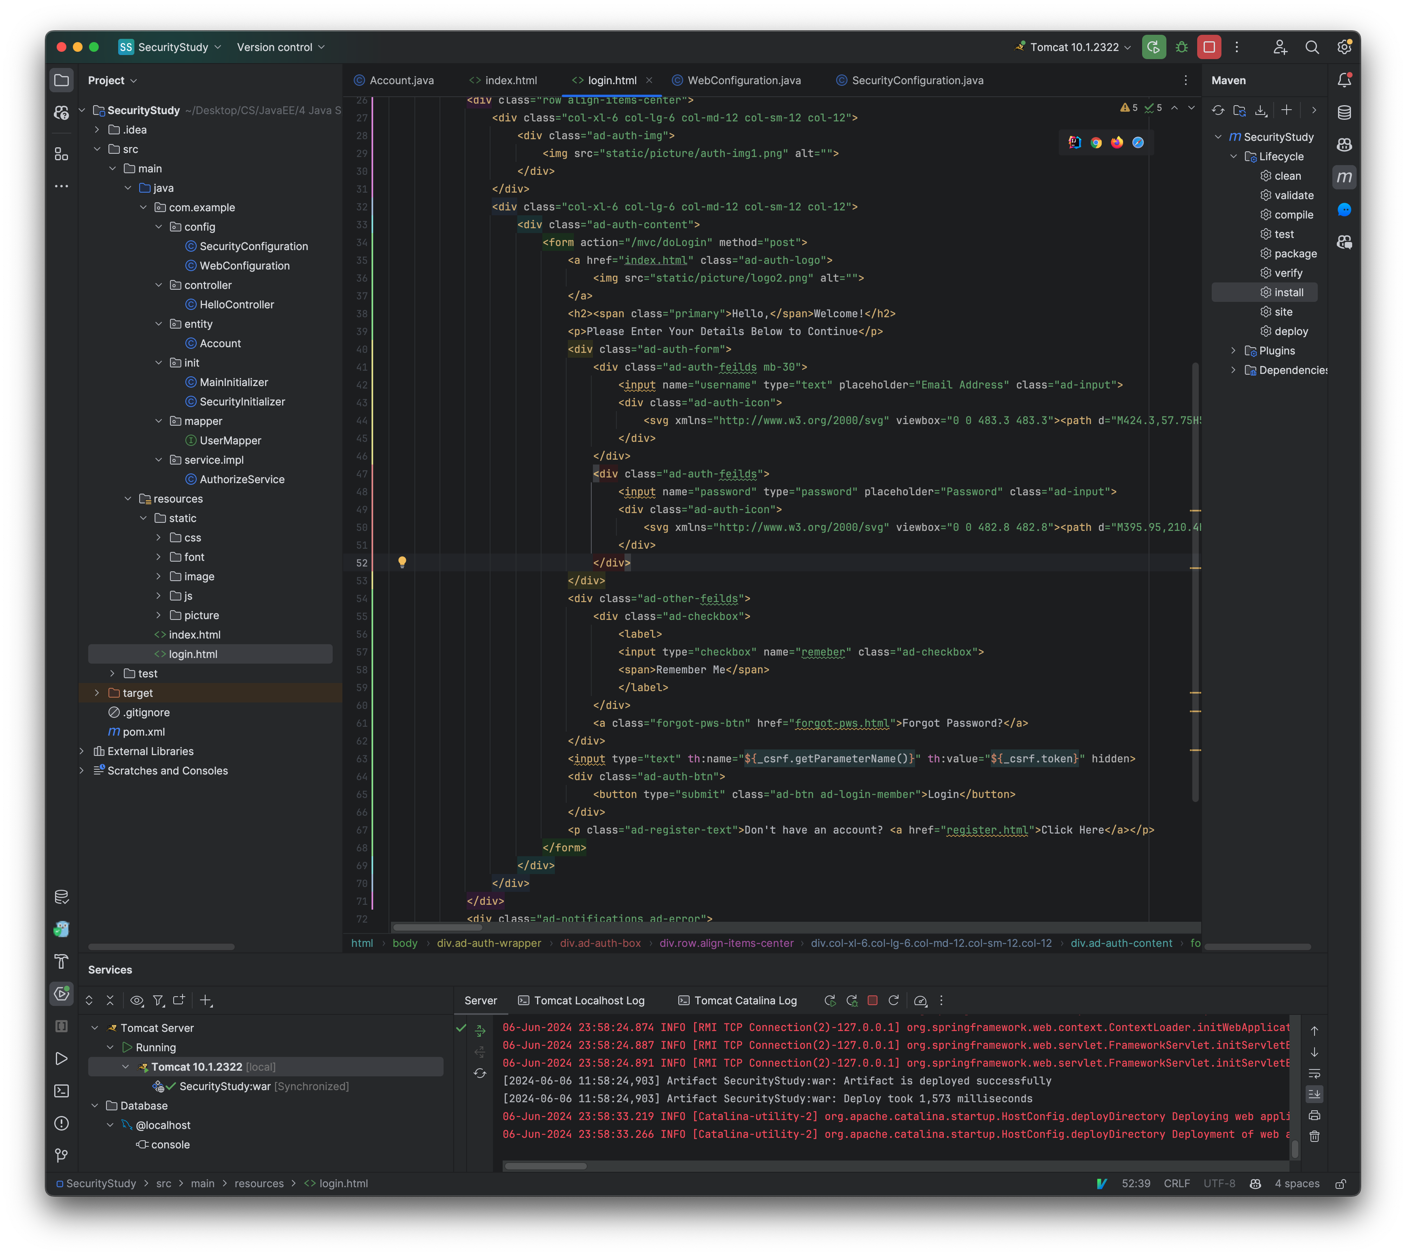Open login.html preview in Chrome
The height and width of the screenshot is (1256, 1406).
click(1096, 143)
